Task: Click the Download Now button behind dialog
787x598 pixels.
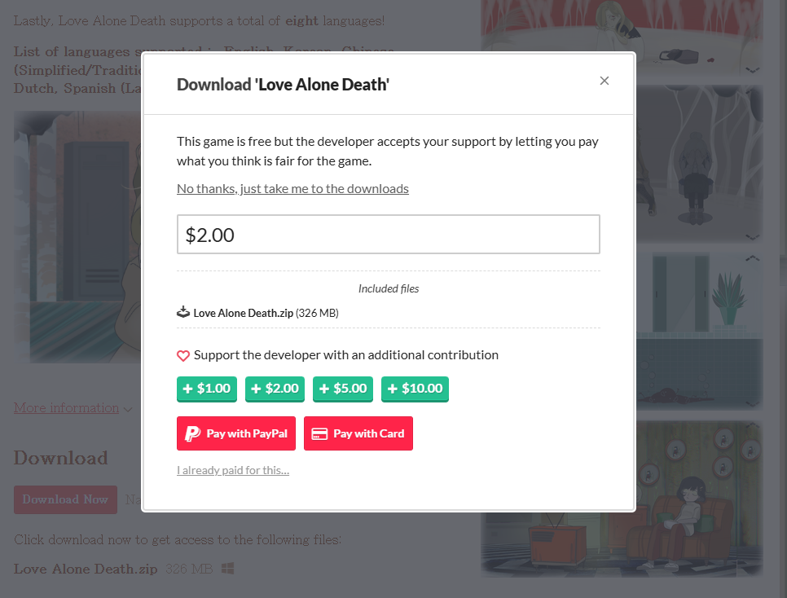Action: coord(65,499)
